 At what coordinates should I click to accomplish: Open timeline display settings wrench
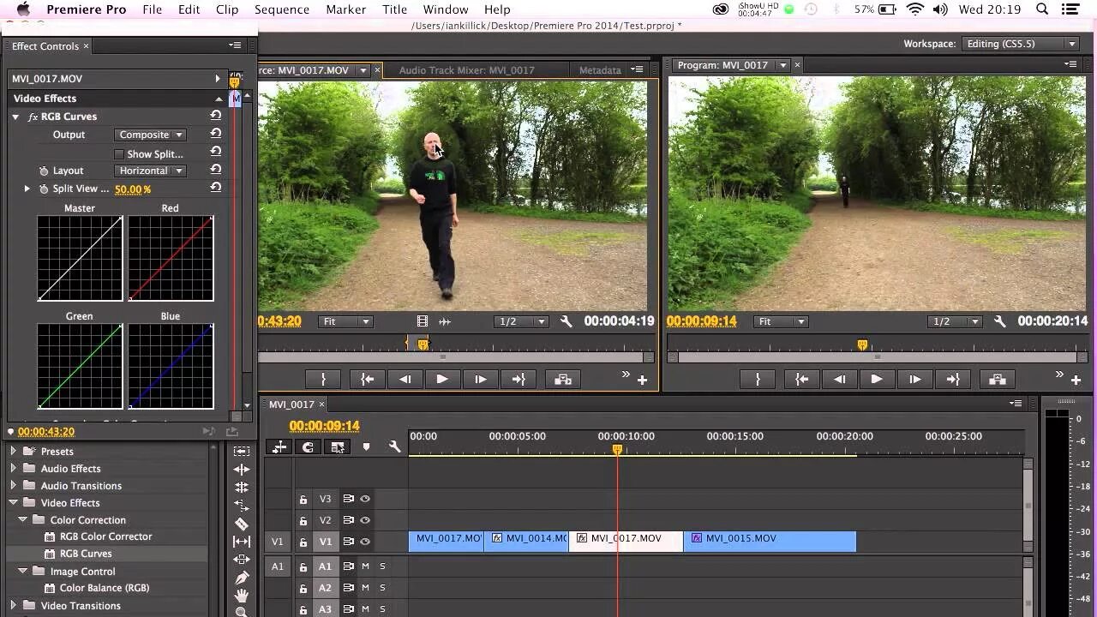point(394,446)
